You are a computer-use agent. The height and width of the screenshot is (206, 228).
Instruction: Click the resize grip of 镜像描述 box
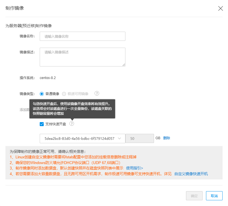[124, 65]
